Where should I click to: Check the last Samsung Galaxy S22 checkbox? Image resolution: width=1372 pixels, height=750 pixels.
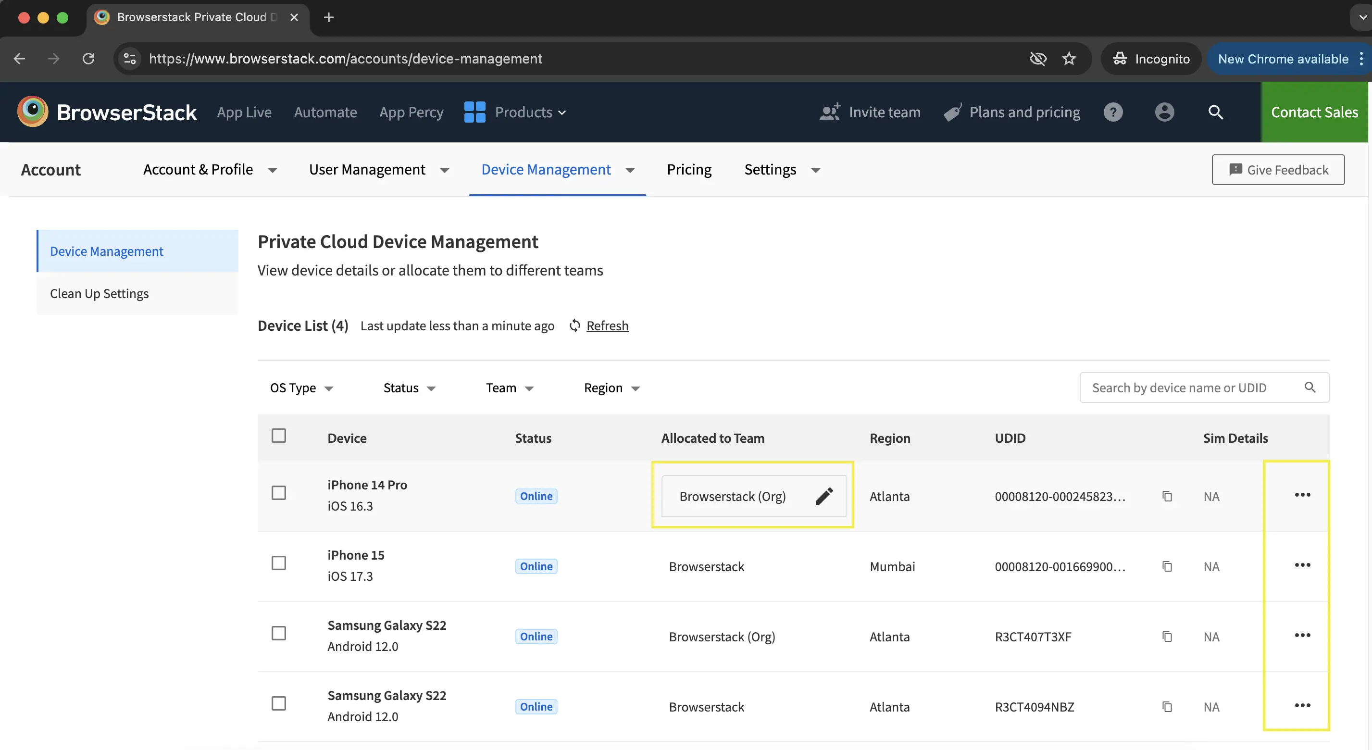[279, 703]
